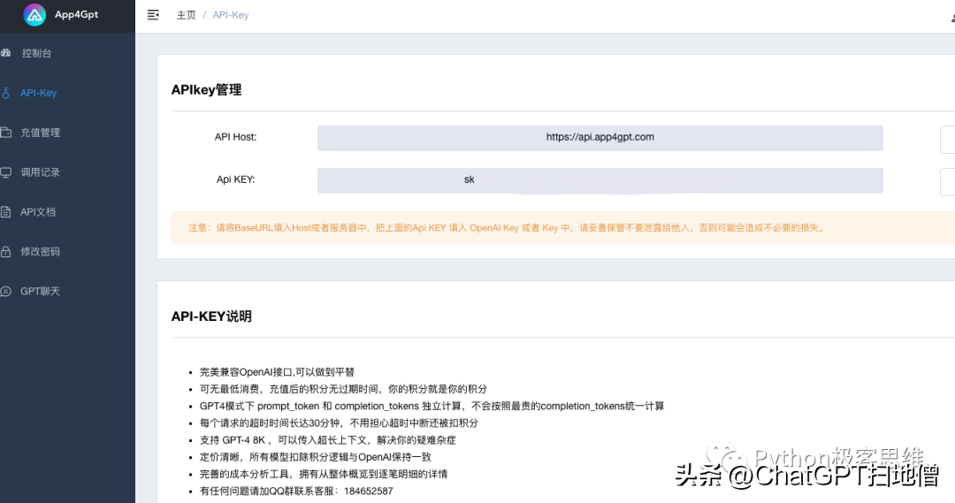Viewport: 955px width, 503px height.
Task: Click API-Key breadcrumb item
Action: (x=230, y=15)
